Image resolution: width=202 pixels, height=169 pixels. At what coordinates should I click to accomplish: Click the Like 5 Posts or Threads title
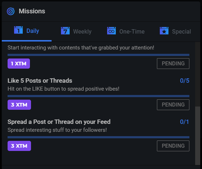[x=40, y=81]
